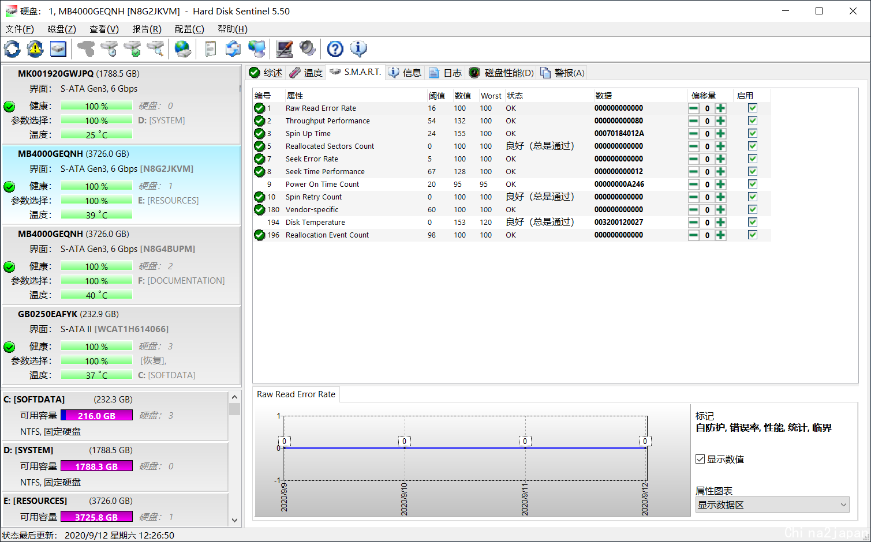Uncheck enable box for Raw Read Error Rate
The height and width of the screenshot is (542, 871).
pos(753,108)
